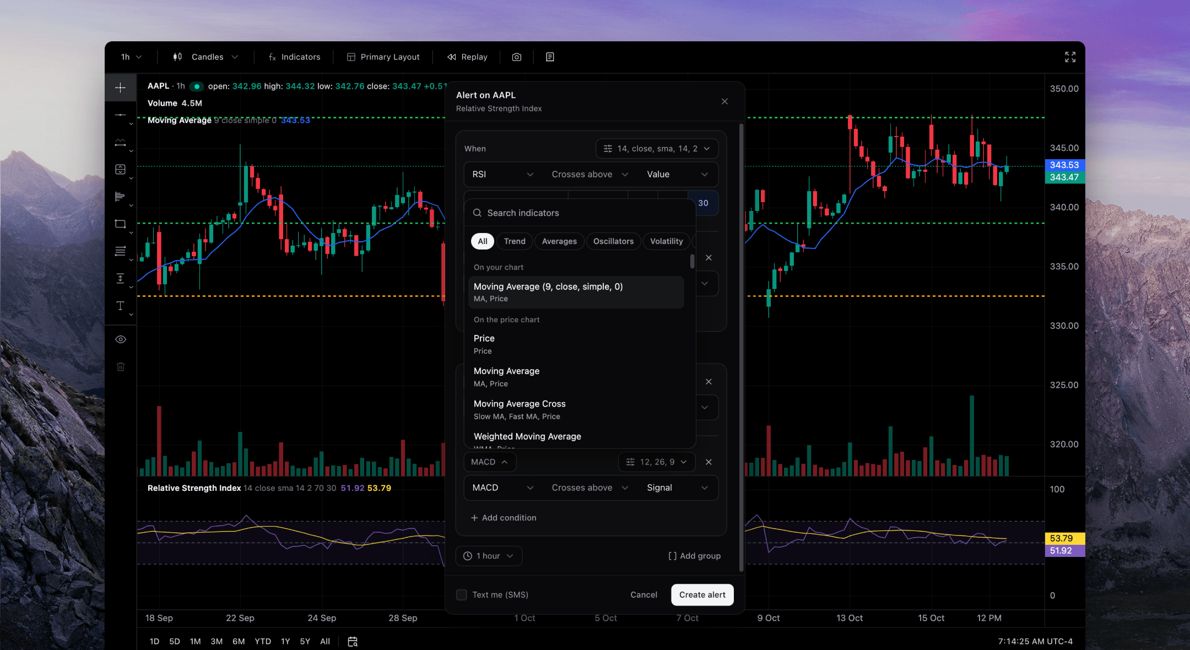Select the text annotation tool
1190x650 pixels.
coord(120,306)
